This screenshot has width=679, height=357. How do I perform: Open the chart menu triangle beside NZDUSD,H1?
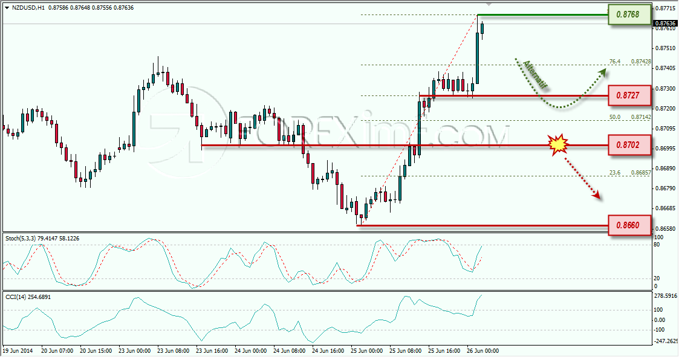[x=7, y=8]
